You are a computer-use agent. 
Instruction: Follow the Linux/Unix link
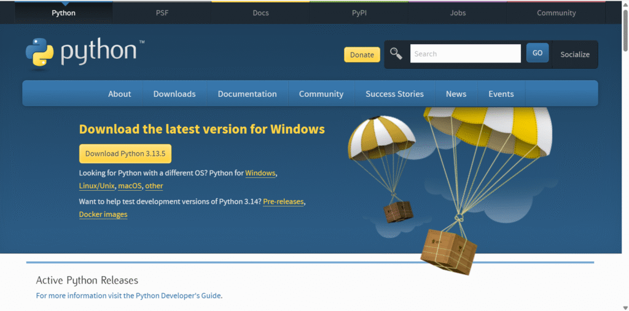pos(97,186)
